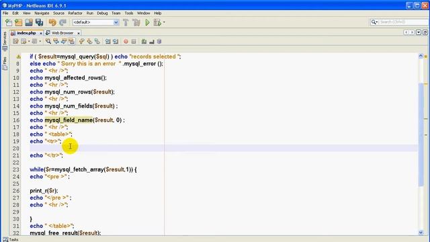430x242 pixels.
Task: Click the New File toolbar icon
Action: [9, 22]
